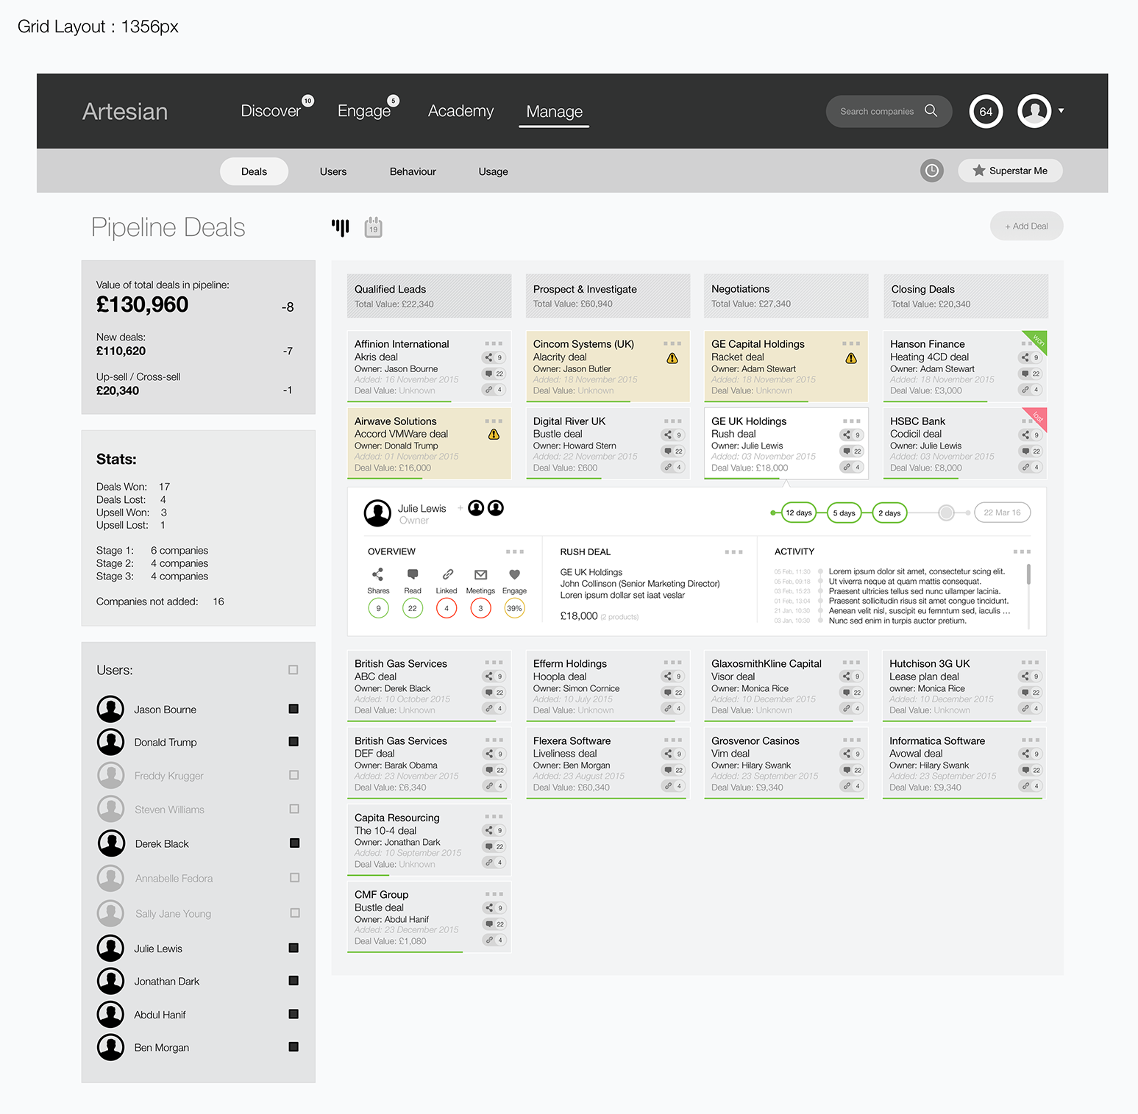Image resolution: width=1138 pixels, height=1114 pixels.
Task: Click the Add Deal button
Action: [1026, 226]
